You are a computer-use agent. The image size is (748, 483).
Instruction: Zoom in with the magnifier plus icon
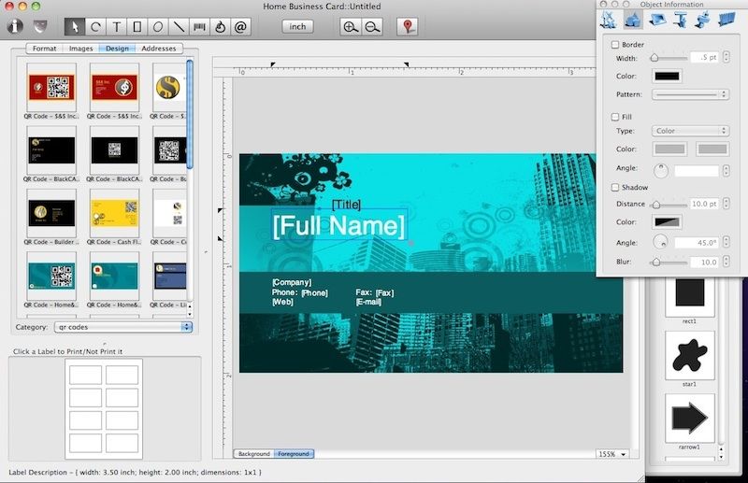click(351, 27)
